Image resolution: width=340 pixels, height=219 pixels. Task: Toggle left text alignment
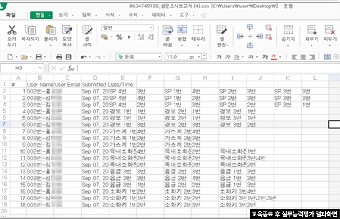point(294,57)
